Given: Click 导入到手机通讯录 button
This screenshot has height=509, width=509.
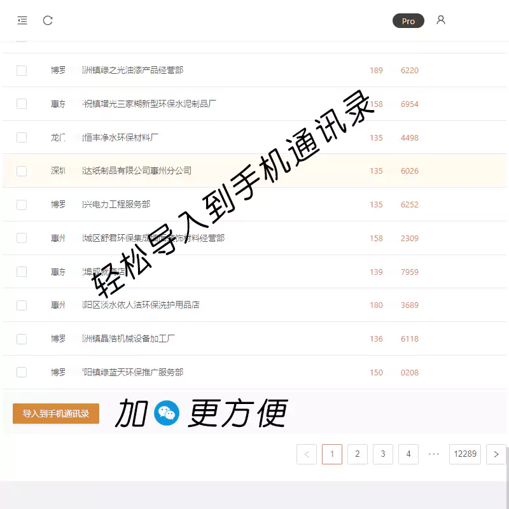Looking at the screenshot, I should point(56,414).
